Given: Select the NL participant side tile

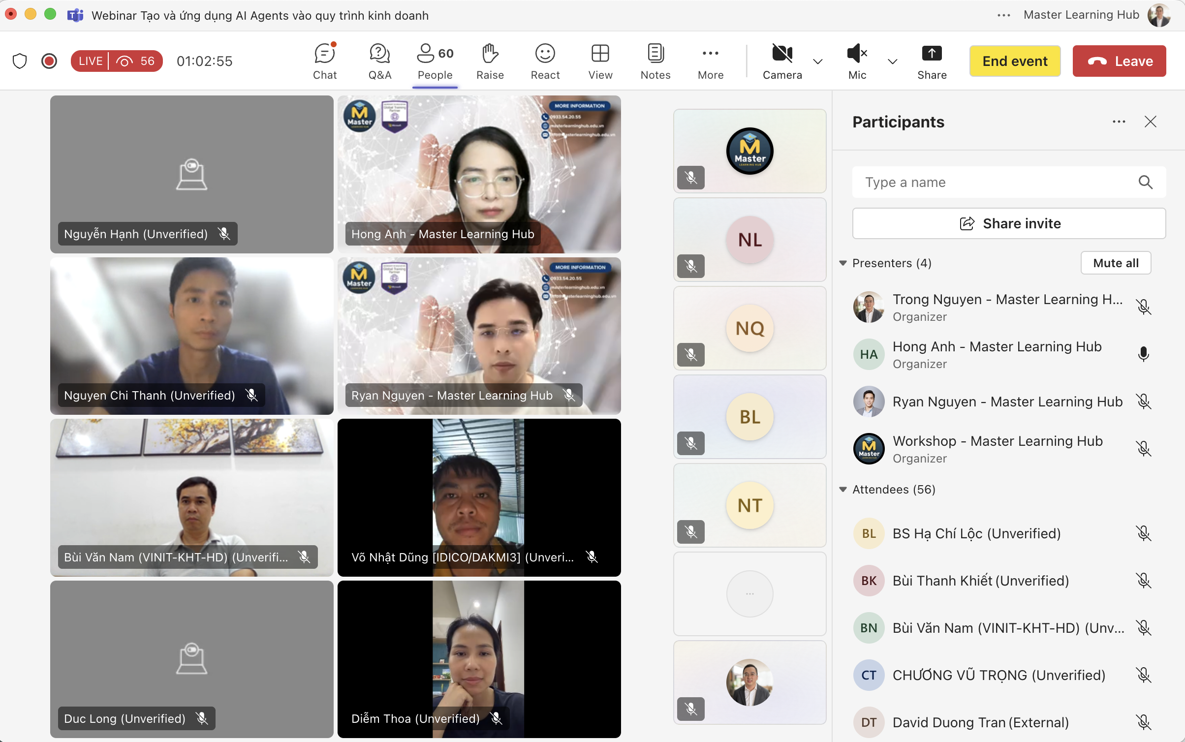Looking at the screenshot, I should pyautogui.click(x=749, y=240).
